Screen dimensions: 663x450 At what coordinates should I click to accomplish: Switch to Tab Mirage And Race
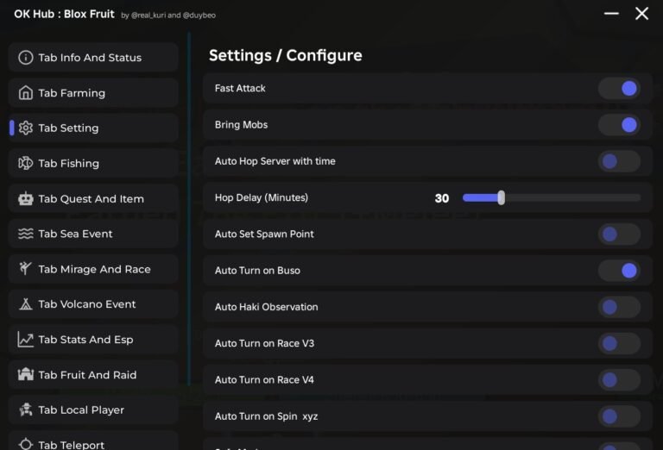[x=93, y=269]
